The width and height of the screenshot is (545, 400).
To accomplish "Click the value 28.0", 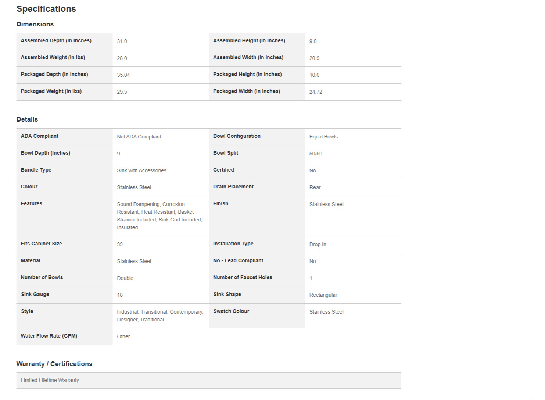I will coord(122,58).
